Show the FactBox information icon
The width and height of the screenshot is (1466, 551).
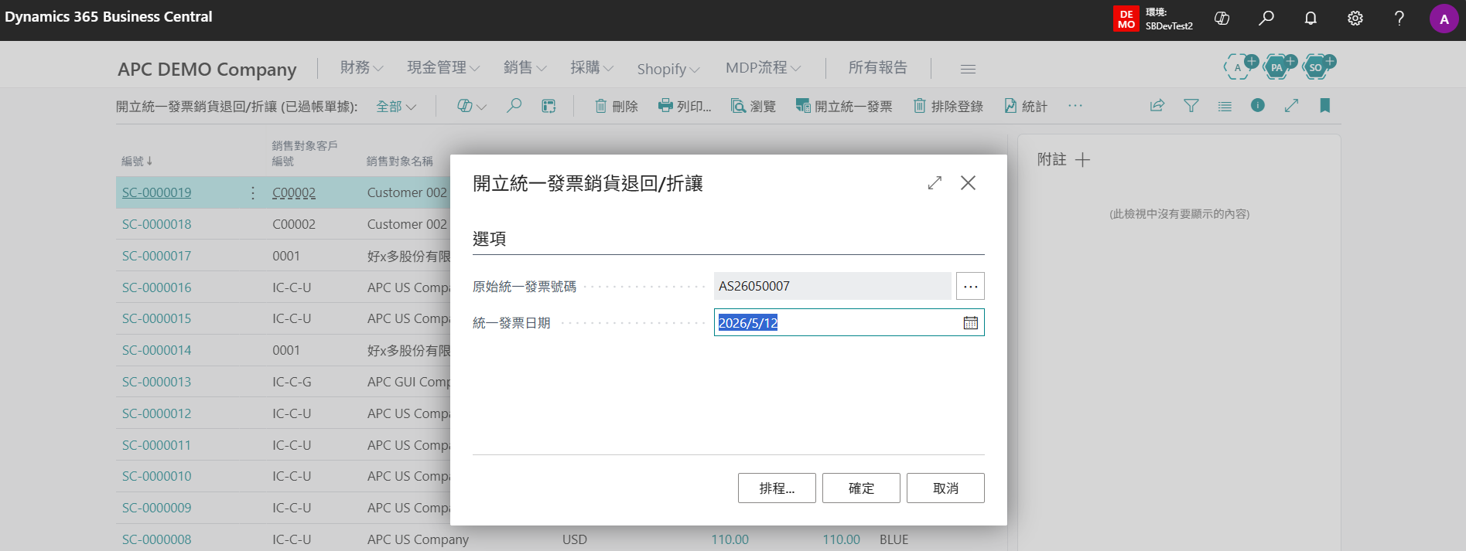[1258, 105]
